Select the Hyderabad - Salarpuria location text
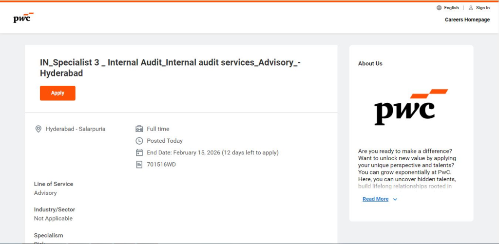Screen dimensions: 499x244 pyautogui.click(x=76, y=129)
